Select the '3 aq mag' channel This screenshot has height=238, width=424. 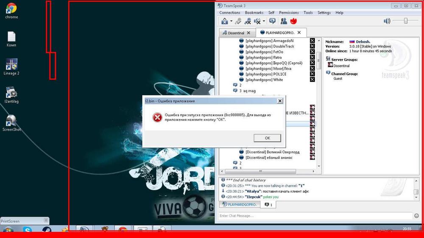249,91
